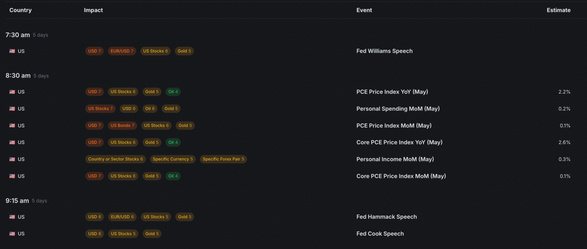Click the US flag in Fed Cook Speech row
This screenshot has height=249, width=587.
tap(12, 234)
